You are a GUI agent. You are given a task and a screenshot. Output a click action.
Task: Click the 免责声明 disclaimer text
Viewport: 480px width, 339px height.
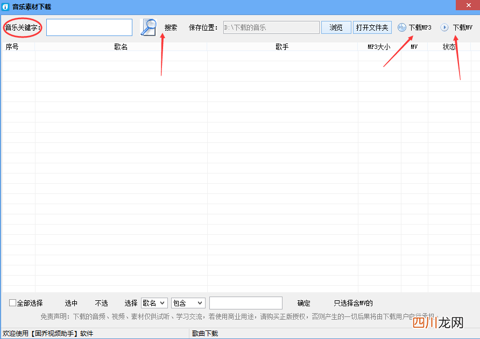point(239,316)
